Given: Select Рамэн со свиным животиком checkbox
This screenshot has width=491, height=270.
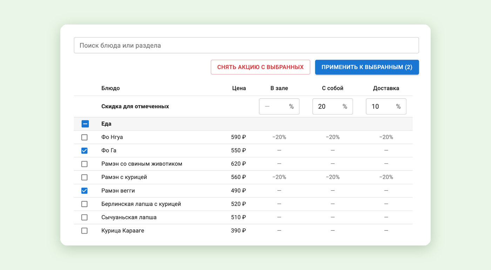Looking at the screenshot, I should [85, 164].
